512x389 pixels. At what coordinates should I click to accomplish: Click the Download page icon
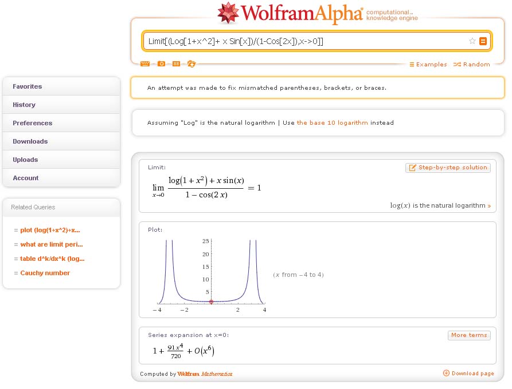click(446, 374)
